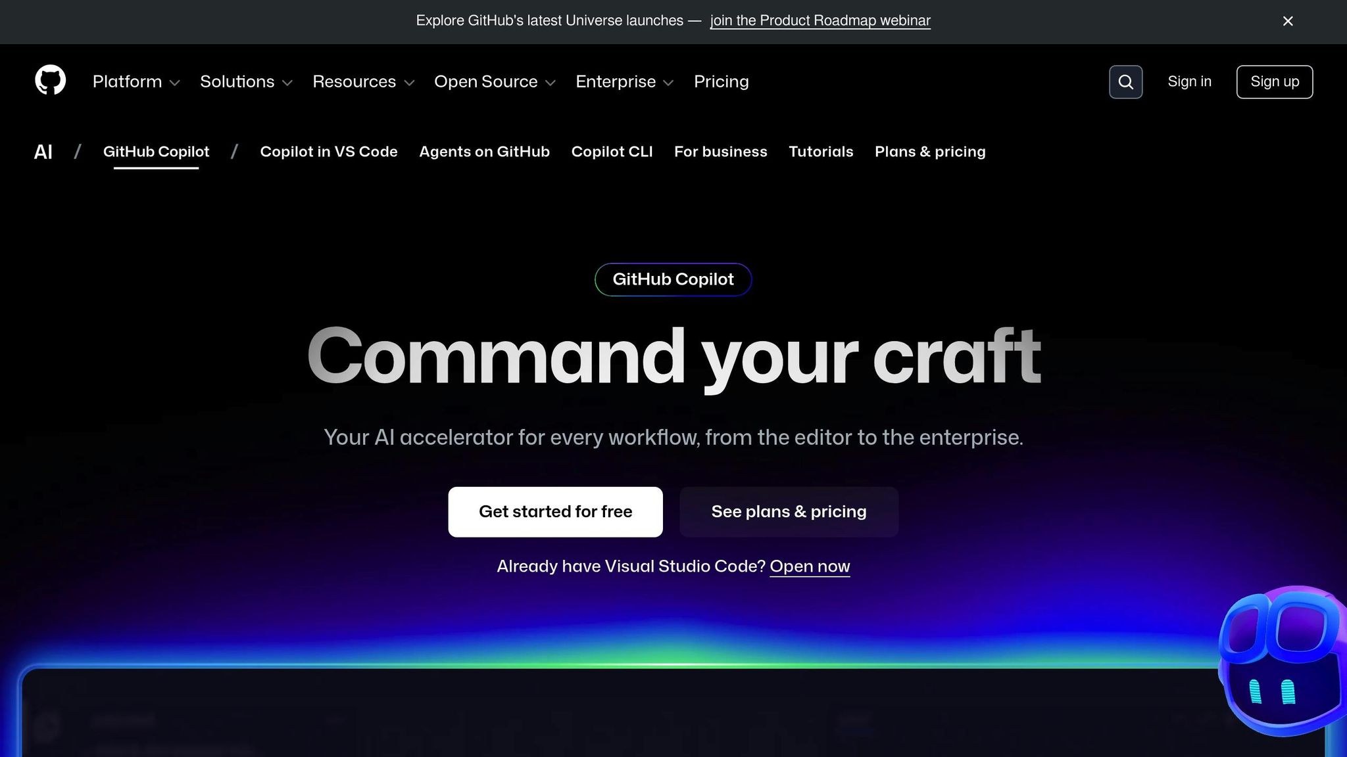Click the AI breadcrumb link
The height and width of the screenshot is (757, 1347).
(43, 152)
